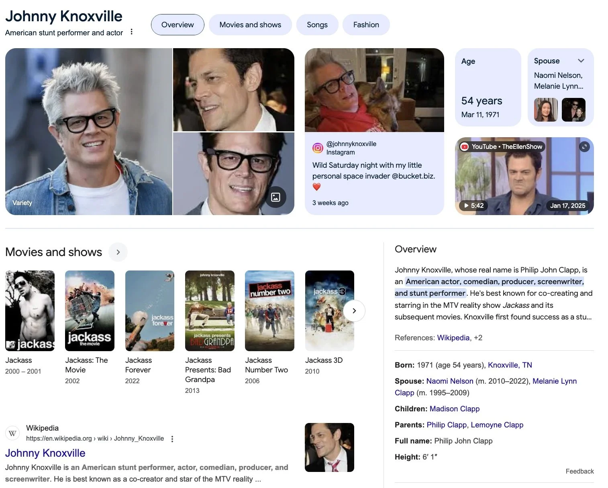
Task: Click the @johnnyknoxville Instagram handle
Action: pyautogui.click(x=351, y=144)
